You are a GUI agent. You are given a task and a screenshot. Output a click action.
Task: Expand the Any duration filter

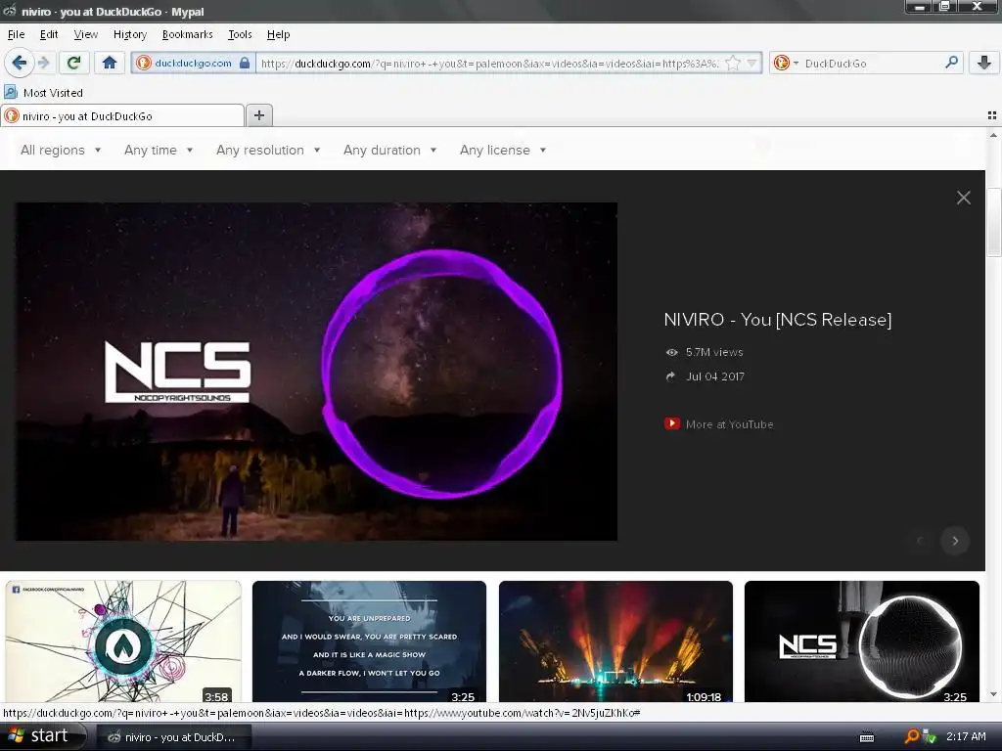click(389, 150)
